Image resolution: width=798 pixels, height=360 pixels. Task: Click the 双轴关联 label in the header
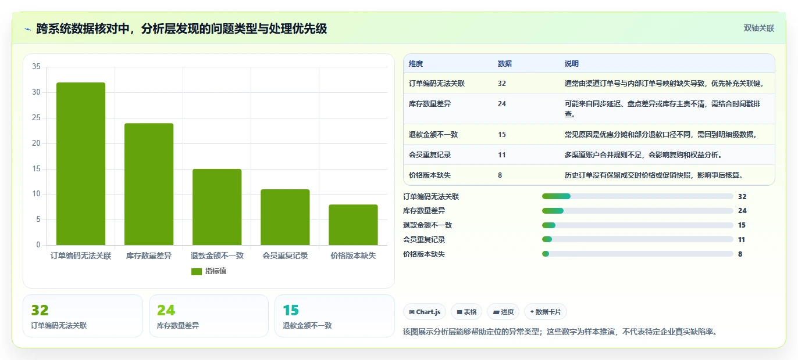pyautogui.click(x=759, y=28)
